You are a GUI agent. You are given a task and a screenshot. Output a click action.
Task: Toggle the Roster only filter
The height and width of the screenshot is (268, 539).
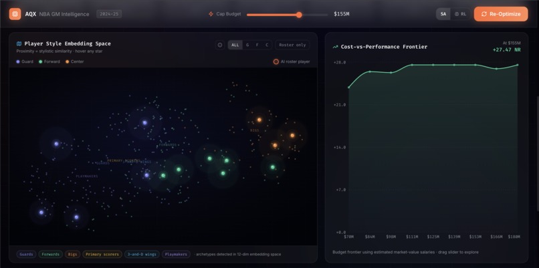[x=292, y=45]
